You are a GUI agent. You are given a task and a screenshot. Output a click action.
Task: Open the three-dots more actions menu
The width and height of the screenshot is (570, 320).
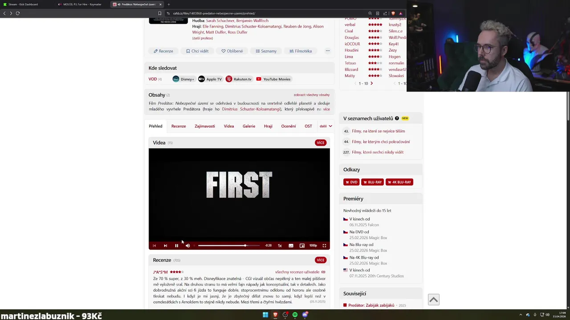point(328,51)
